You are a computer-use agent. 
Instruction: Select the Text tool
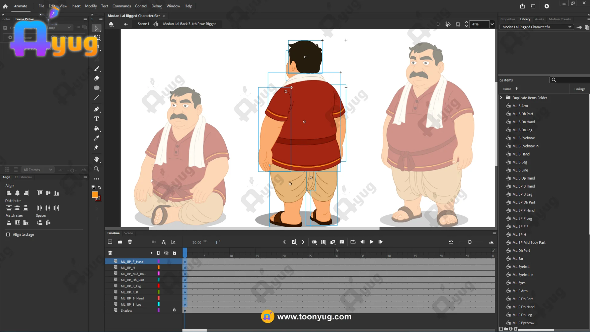(x=96, y=119)
